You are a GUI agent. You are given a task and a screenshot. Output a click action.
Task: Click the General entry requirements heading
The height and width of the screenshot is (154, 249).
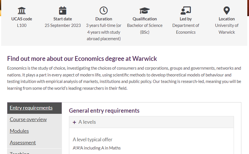(104, 111)
